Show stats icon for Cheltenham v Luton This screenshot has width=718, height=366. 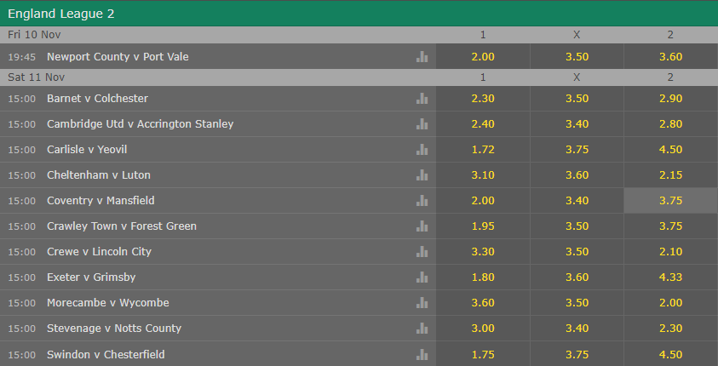pos(422,175)
